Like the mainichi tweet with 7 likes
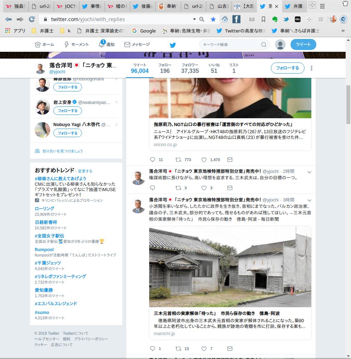Screen dimensions: 351x359 (204, 349)
